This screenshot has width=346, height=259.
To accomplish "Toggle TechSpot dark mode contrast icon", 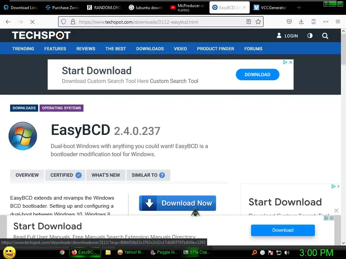I will point(310,36).
